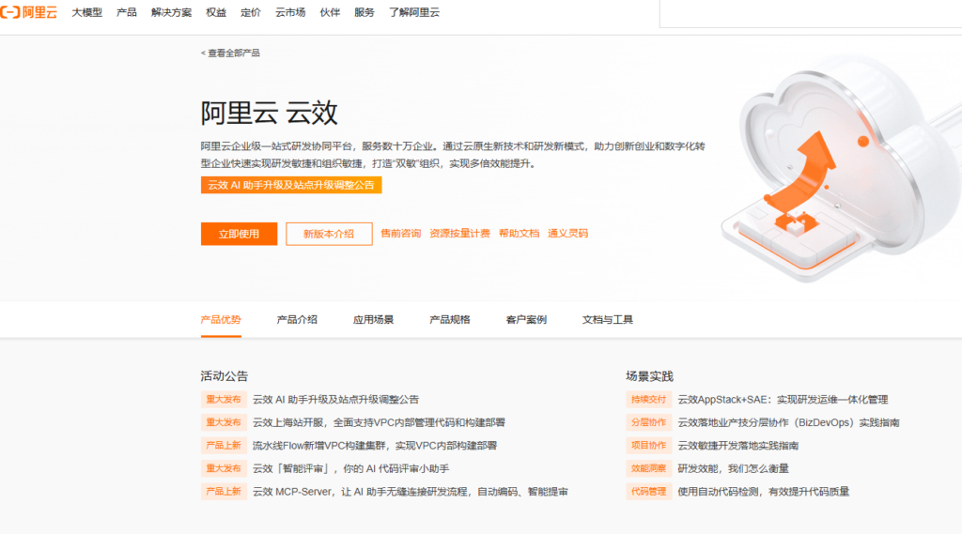Open 云效敏捷开发落地实践指南 article
Image resolution: width=962 pixels, height=534 pixels.
(738, 445)
